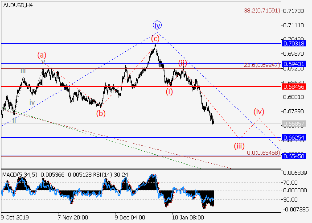Click the 23.6(0.69247) Fibonacci label
Screen dimensions: 312x223
coord(262,65)
